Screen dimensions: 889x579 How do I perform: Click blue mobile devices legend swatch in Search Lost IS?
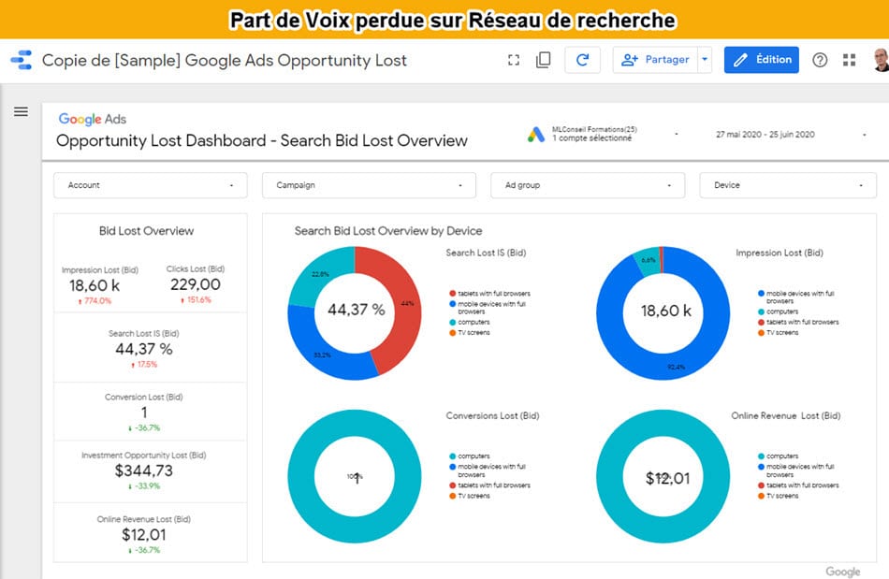click(452, 304)
